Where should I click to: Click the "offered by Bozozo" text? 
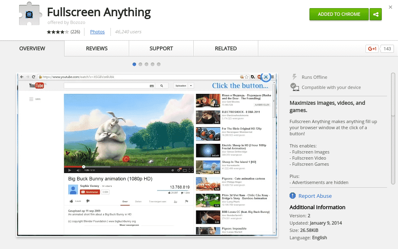(x=66, y=22)
